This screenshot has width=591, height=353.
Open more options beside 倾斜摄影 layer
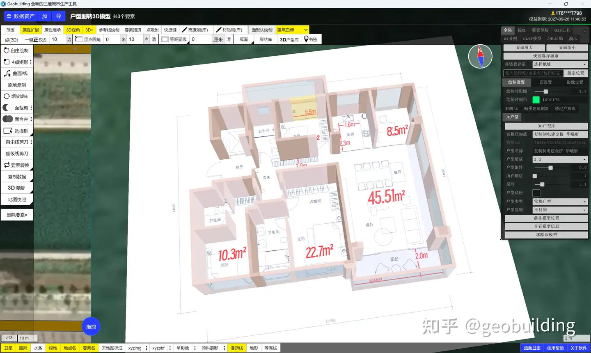tap(224, 348)
